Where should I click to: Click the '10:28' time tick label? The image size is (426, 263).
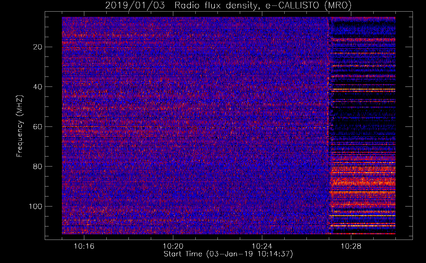click(351, 246)
